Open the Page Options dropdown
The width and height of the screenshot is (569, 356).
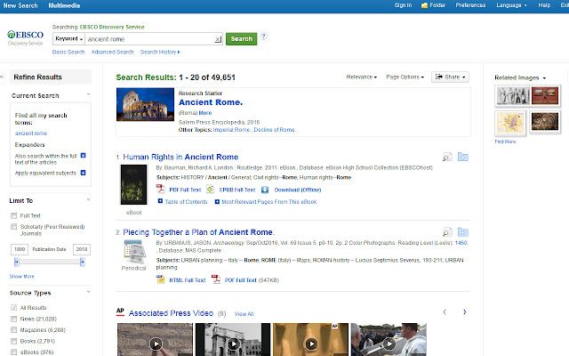pos(405,77)
